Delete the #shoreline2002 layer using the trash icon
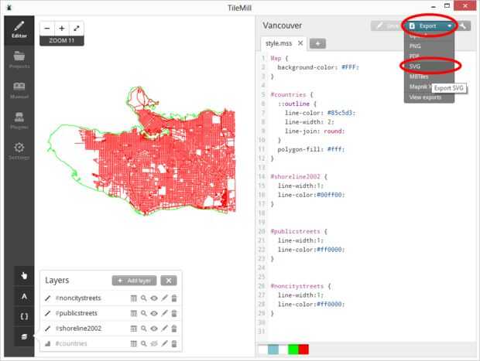Viewport: 480px width, 361px height. point(174,329)
